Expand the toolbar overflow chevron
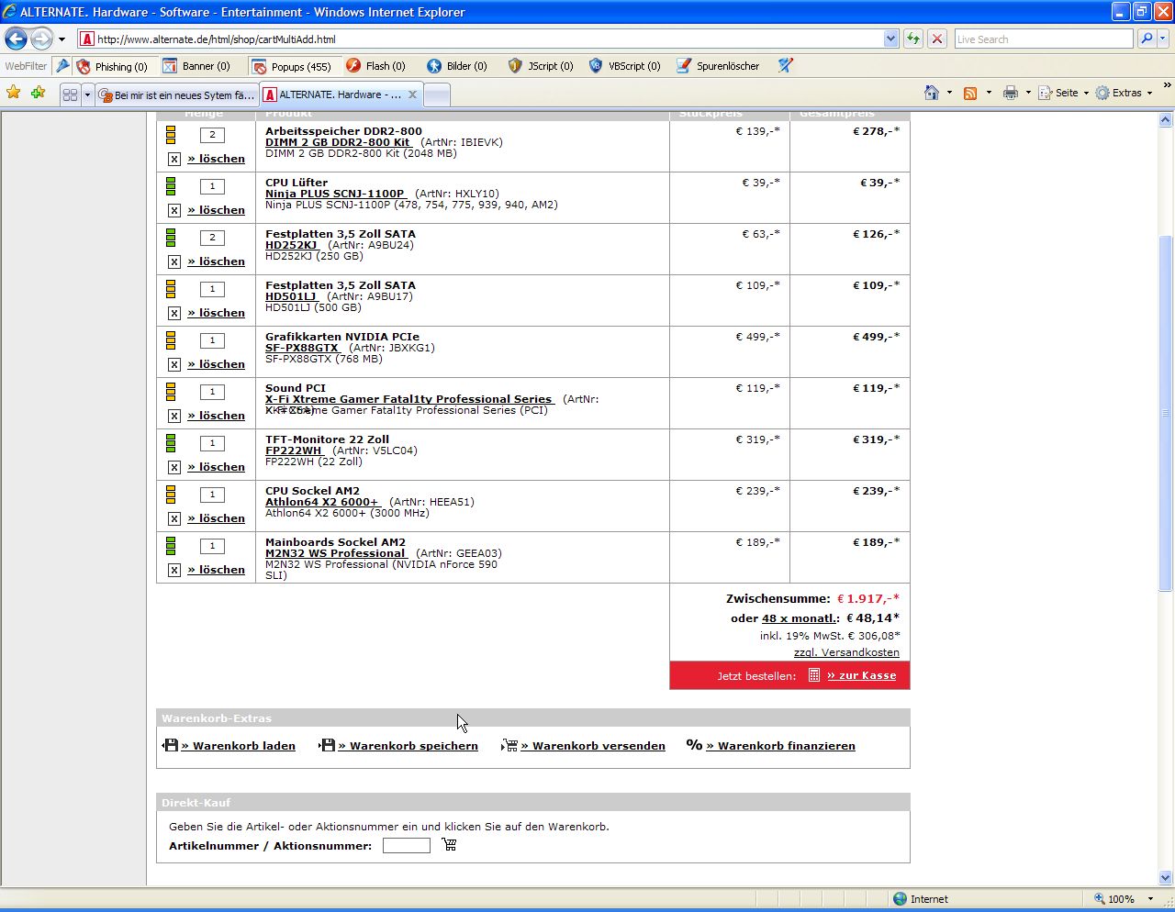This screenshot has height=912, width=1175. click(x=1167, y=85)
